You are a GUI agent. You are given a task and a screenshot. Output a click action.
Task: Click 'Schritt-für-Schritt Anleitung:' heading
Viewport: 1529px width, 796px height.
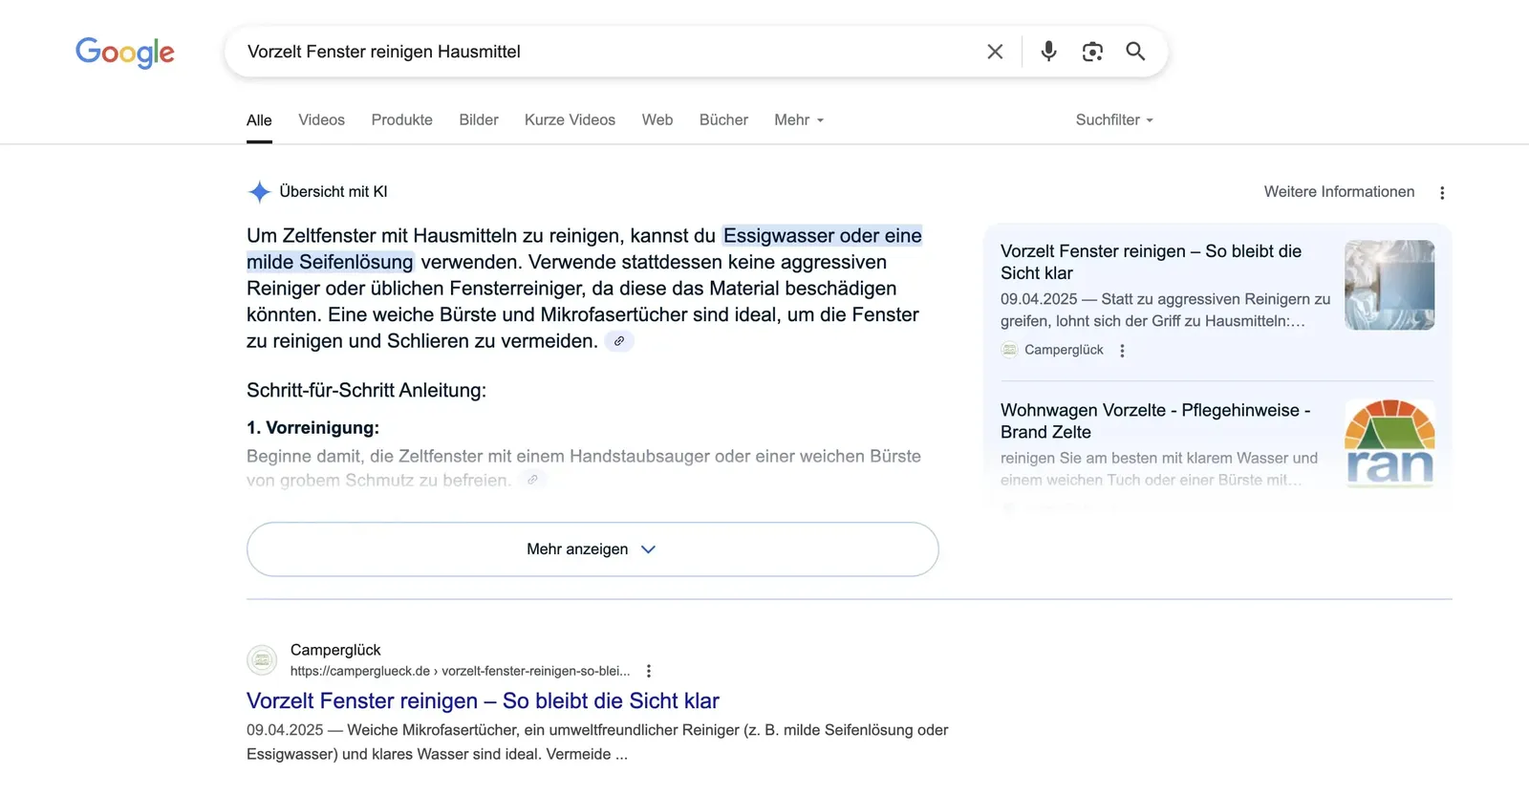point(366,390)
